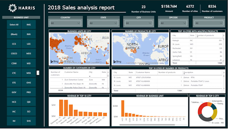Open the Zipcode dropdown
The image size is (228, 129).
coord(173,23)
